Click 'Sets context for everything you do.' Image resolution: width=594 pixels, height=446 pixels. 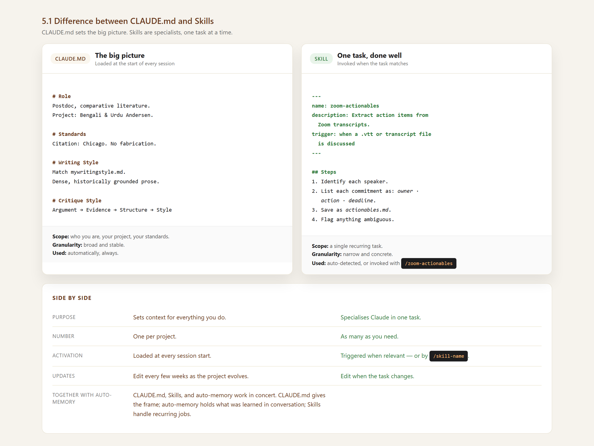click(x=180, y=317)
